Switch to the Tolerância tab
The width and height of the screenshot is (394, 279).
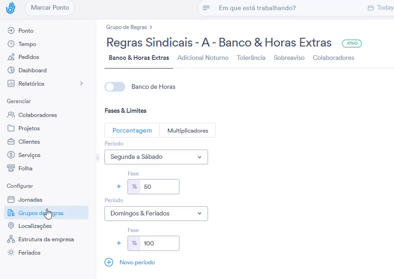pos(251,58)
